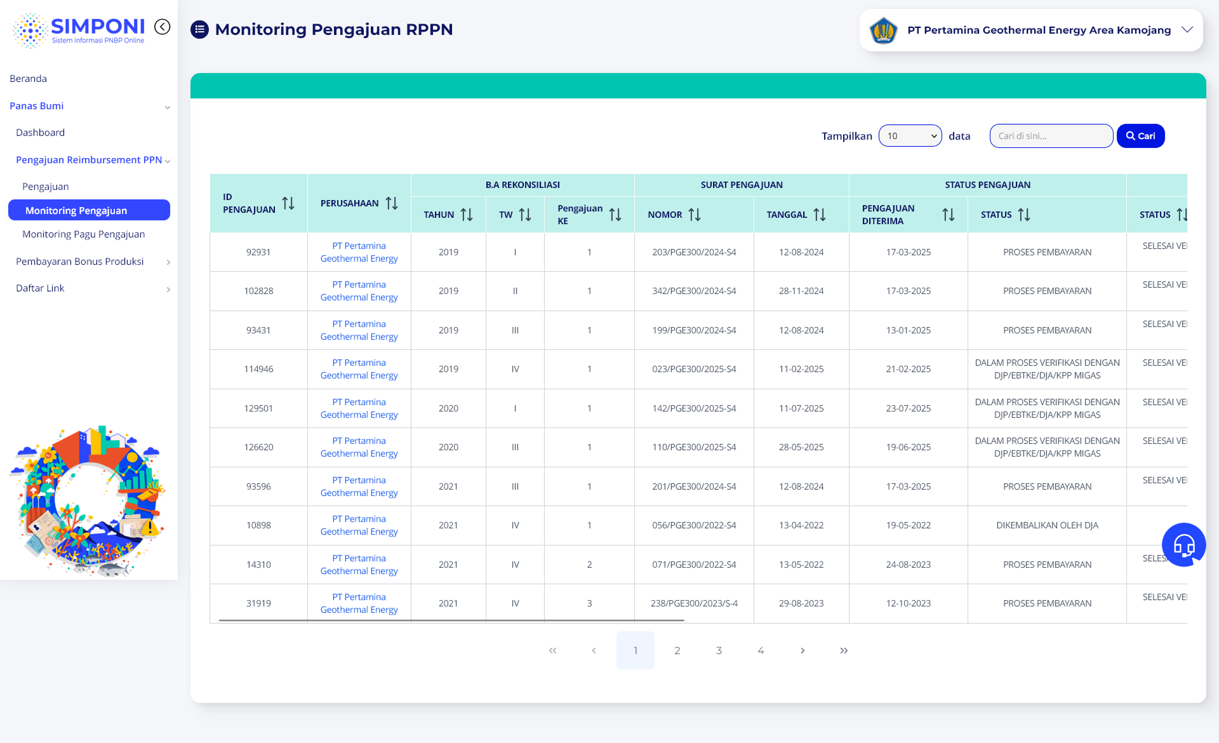Open Pengajuan submenu item
The width and height of the screenshot is (1219, 743).
45,187
